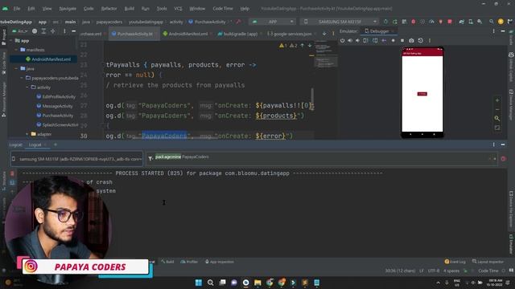Click the emulator power button icon

[x=342, y=41]
